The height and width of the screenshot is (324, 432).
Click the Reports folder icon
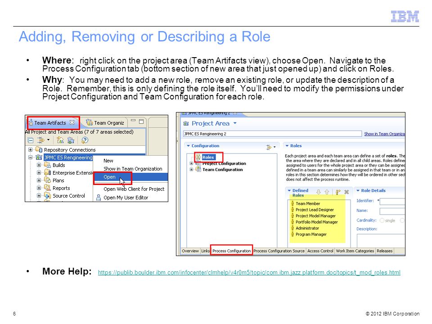(x=47, y=188)
